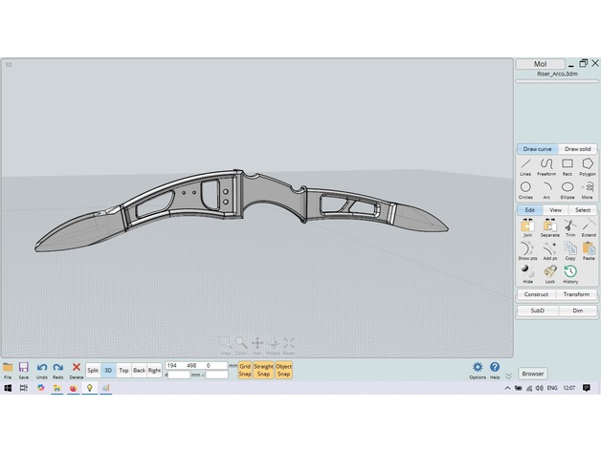Switch to the Draw solid tab
The image size is (601, 451).
click(577, 149)
